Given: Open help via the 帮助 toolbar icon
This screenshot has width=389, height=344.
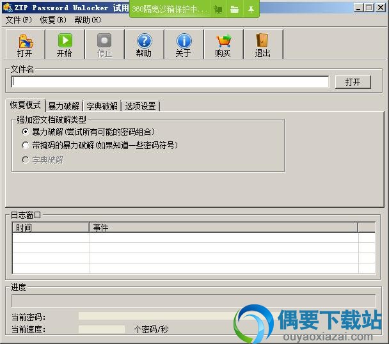Looking at the screenshot, I should pos(144,45).
